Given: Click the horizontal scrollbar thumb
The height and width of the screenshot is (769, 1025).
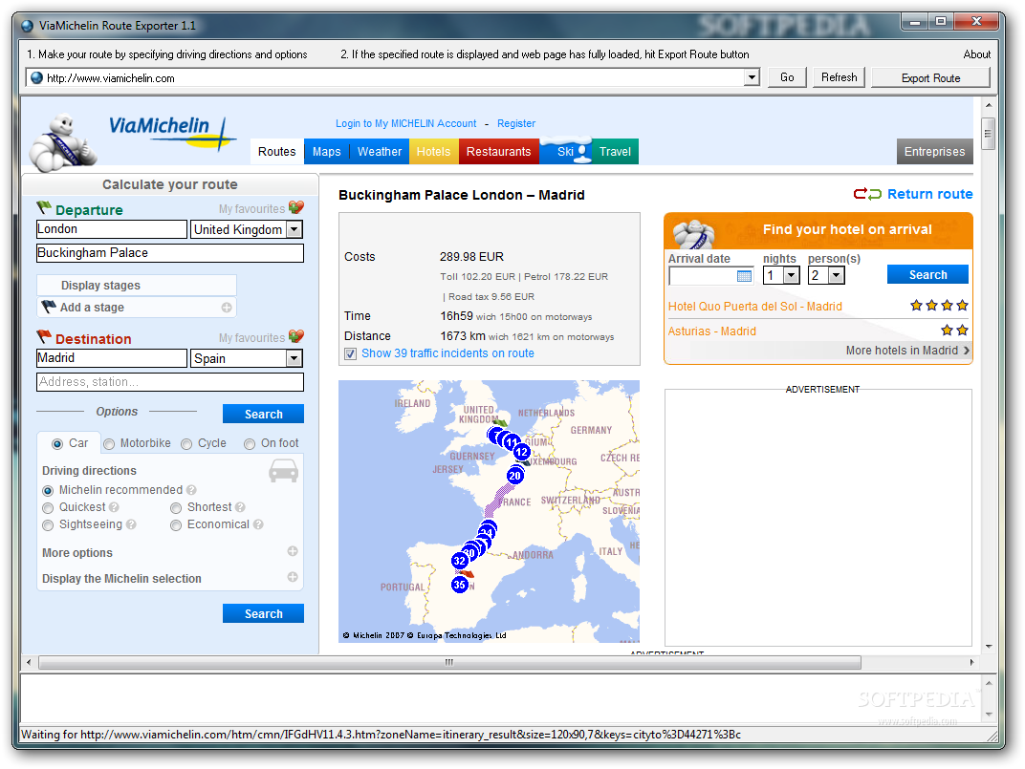Looking at the screenshot, I should 449,663.
